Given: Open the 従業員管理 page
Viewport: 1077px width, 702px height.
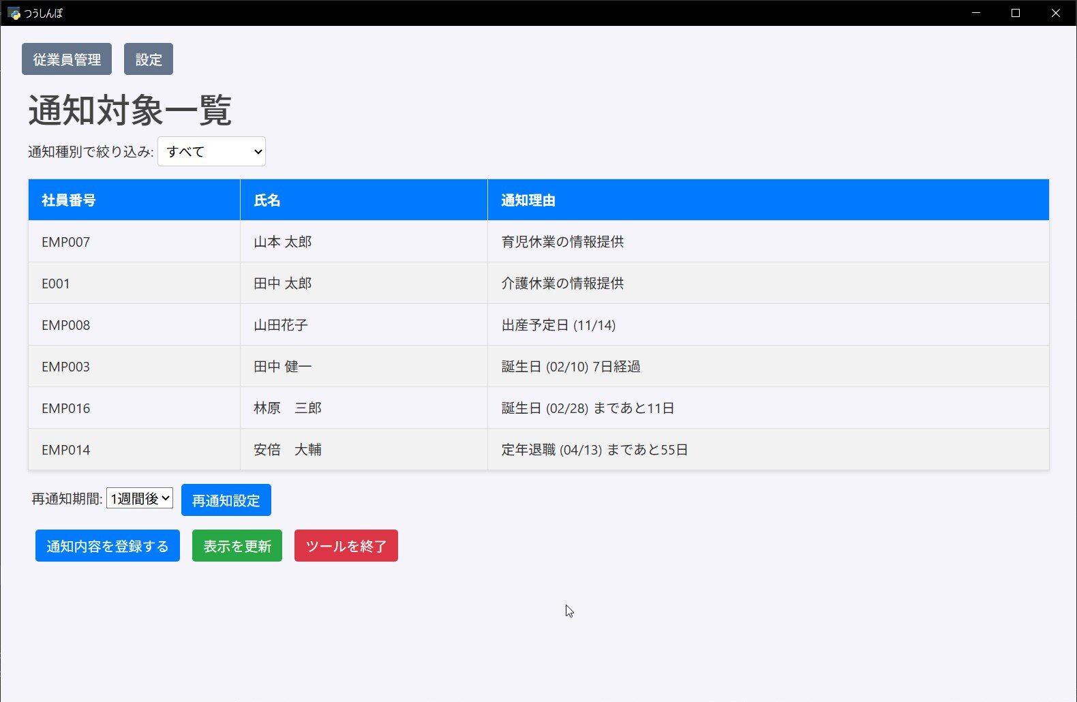Looking at the screenshot, I should click(x=67, y=59).
